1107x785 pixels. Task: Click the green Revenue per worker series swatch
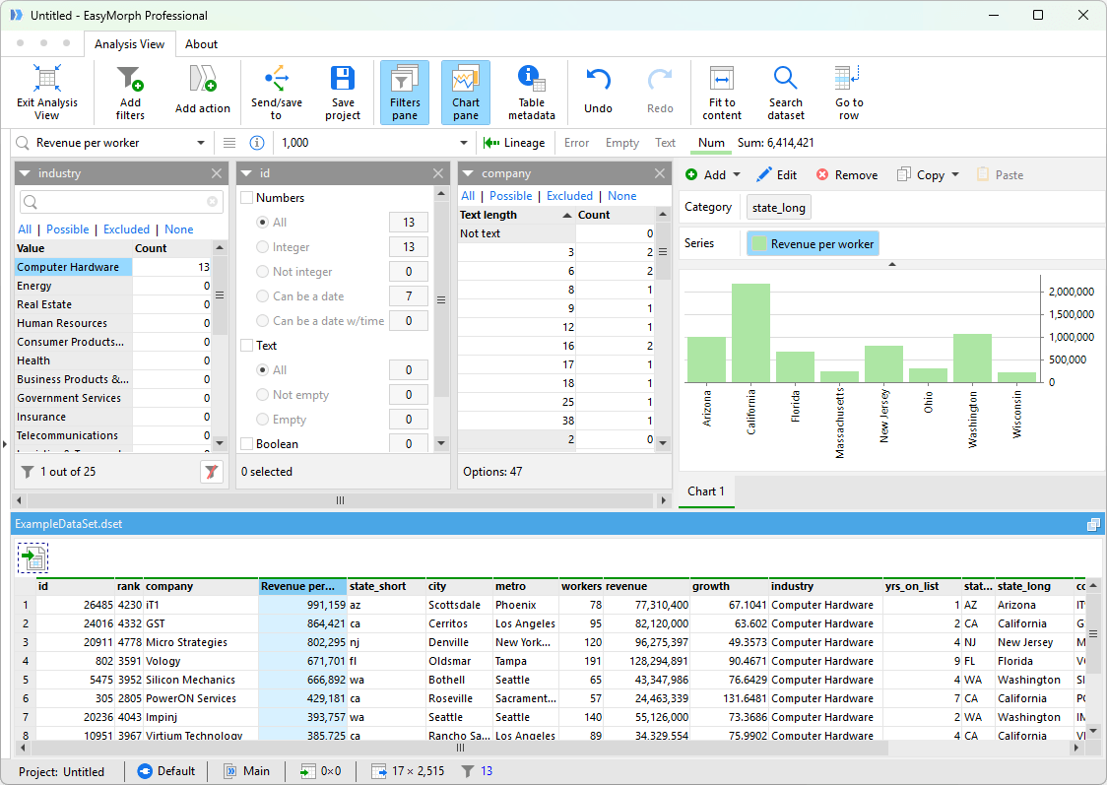pyautogui.click(x=759, y=243)
